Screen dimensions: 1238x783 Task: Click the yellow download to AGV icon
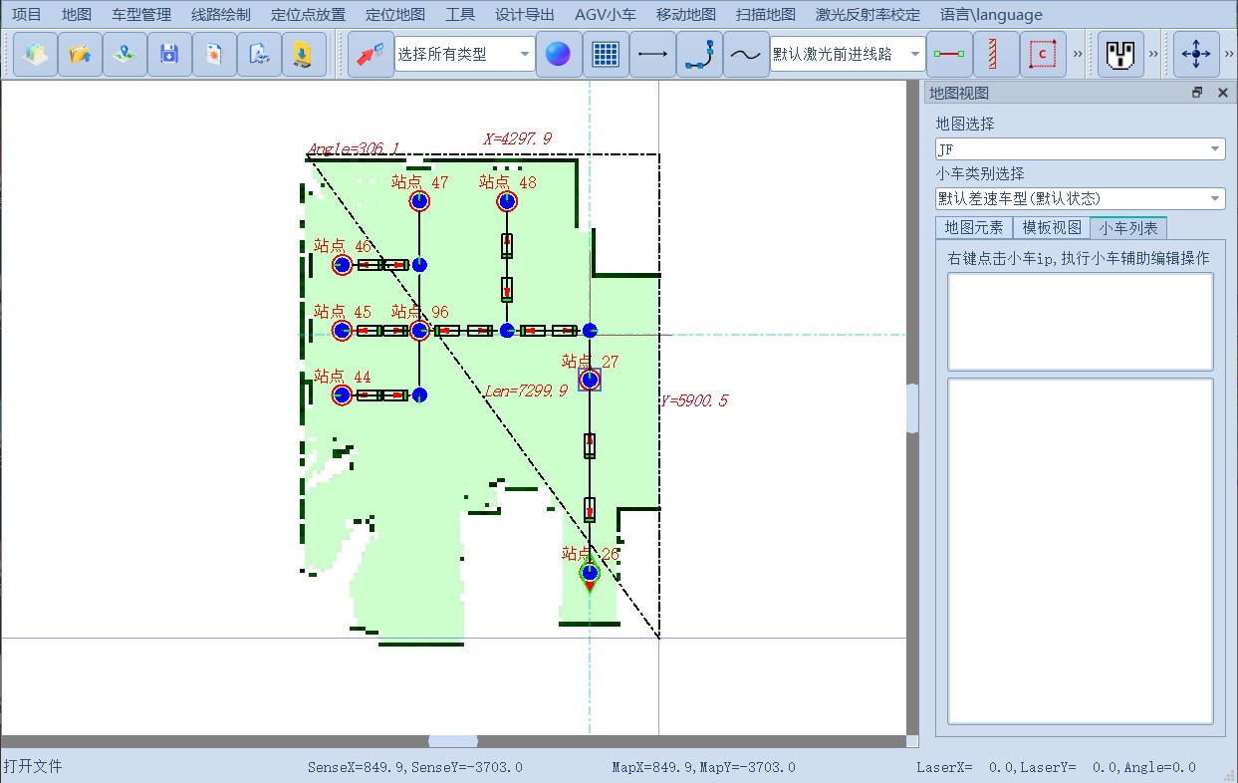pyautogui.click(x=304, y=54)
